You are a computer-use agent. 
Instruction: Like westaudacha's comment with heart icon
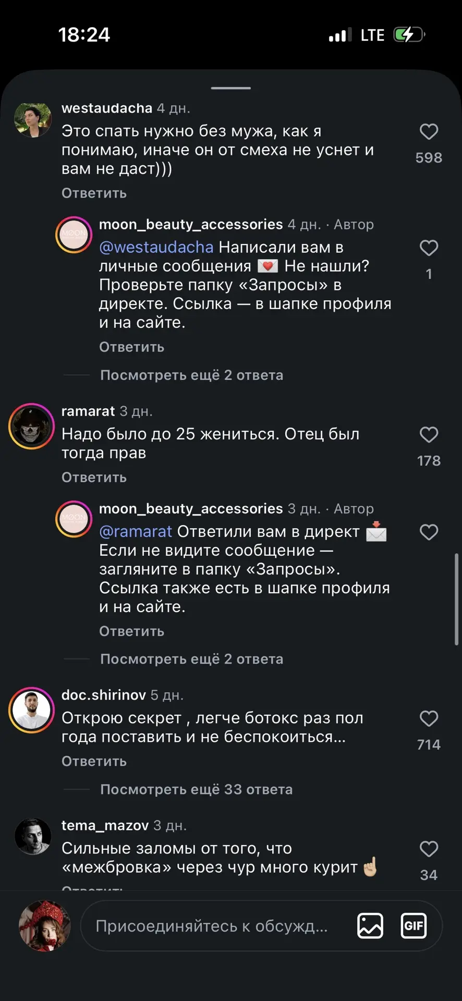tap(429, 131)
